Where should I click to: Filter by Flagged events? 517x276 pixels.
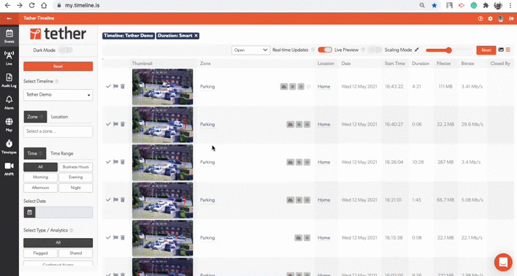click(x=40, y=253)
